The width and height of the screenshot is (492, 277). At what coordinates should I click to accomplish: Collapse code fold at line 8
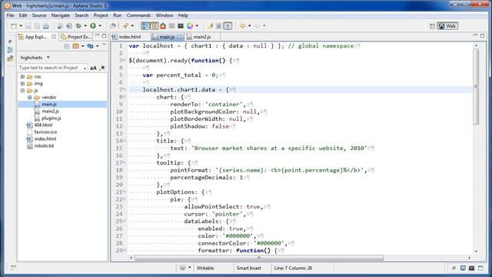coord(125,97)
